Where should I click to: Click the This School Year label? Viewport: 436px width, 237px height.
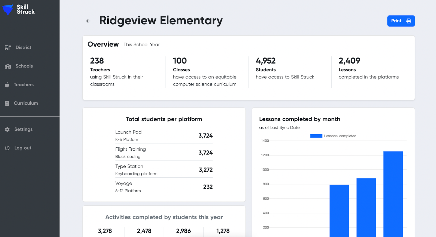(142, 45)
